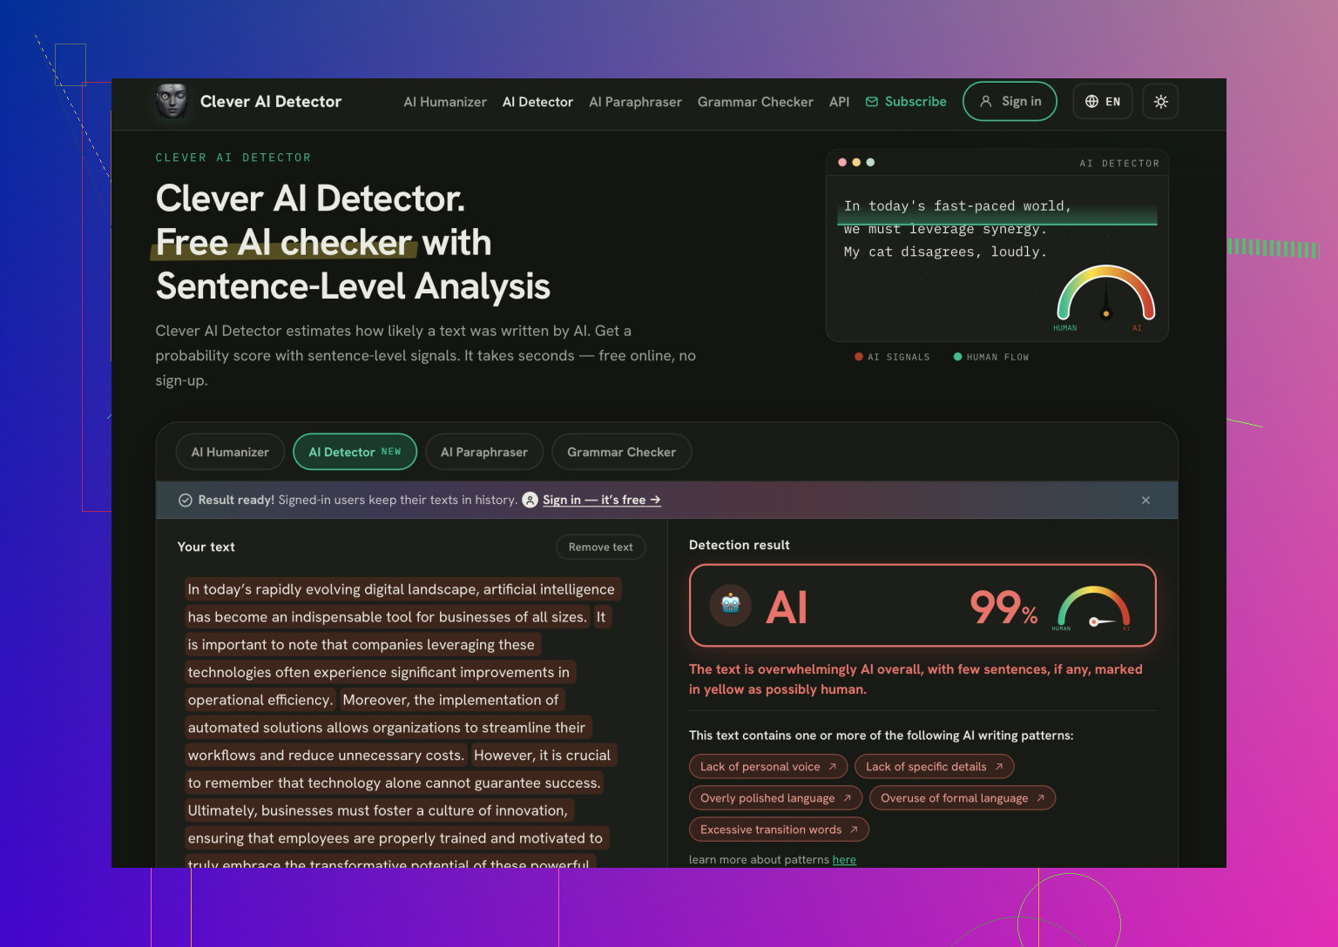This screenshot has height=947, width=1338.
Task: Click the 99% AI score gauge
Action: 1093,607
